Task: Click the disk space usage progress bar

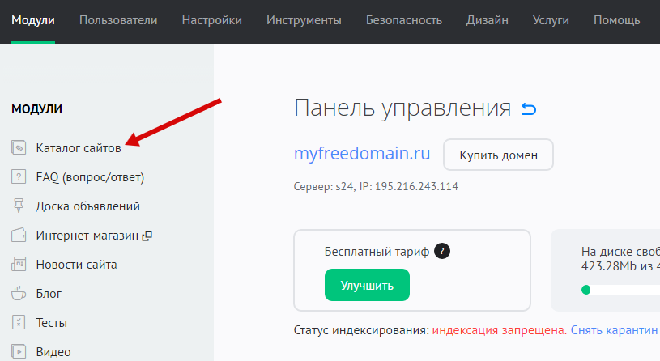Action: pos(620,290)
